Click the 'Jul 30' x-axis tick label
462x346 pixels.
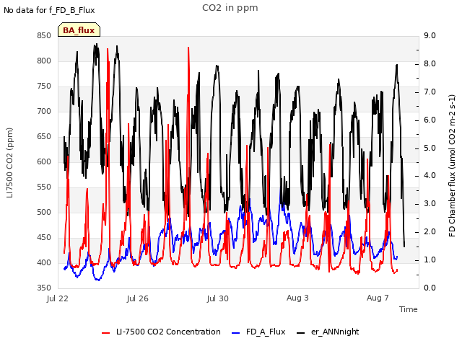pyautogui.click(x=218, y=298)
